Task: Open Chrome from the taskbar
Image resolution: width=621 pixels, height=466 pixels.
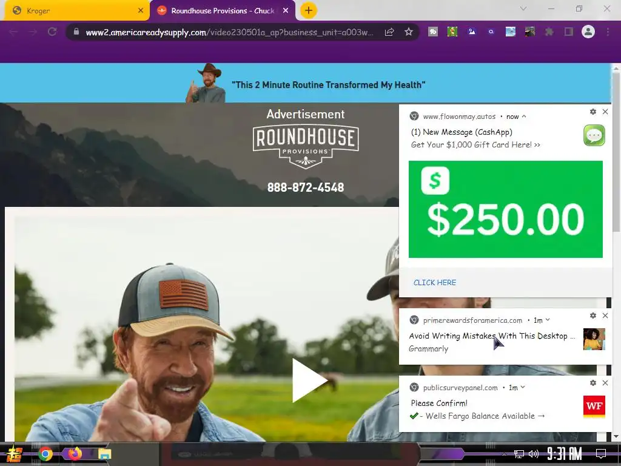Action: coord(45,454)
